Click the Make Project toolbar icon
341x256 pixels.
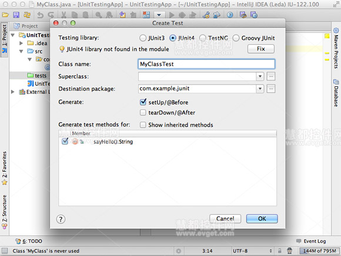(x=146, y=15)
